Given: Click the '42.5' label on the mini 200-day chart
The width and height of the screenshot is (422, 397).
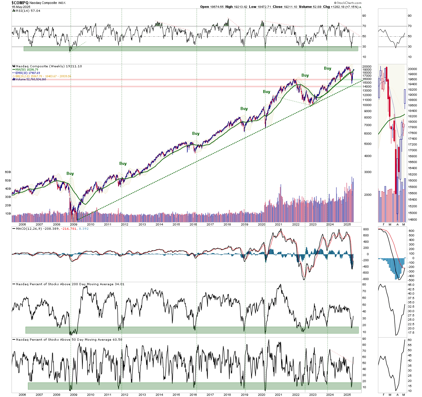Looking at the screenshot, I should pyautogui.click(x=411, y=289).
